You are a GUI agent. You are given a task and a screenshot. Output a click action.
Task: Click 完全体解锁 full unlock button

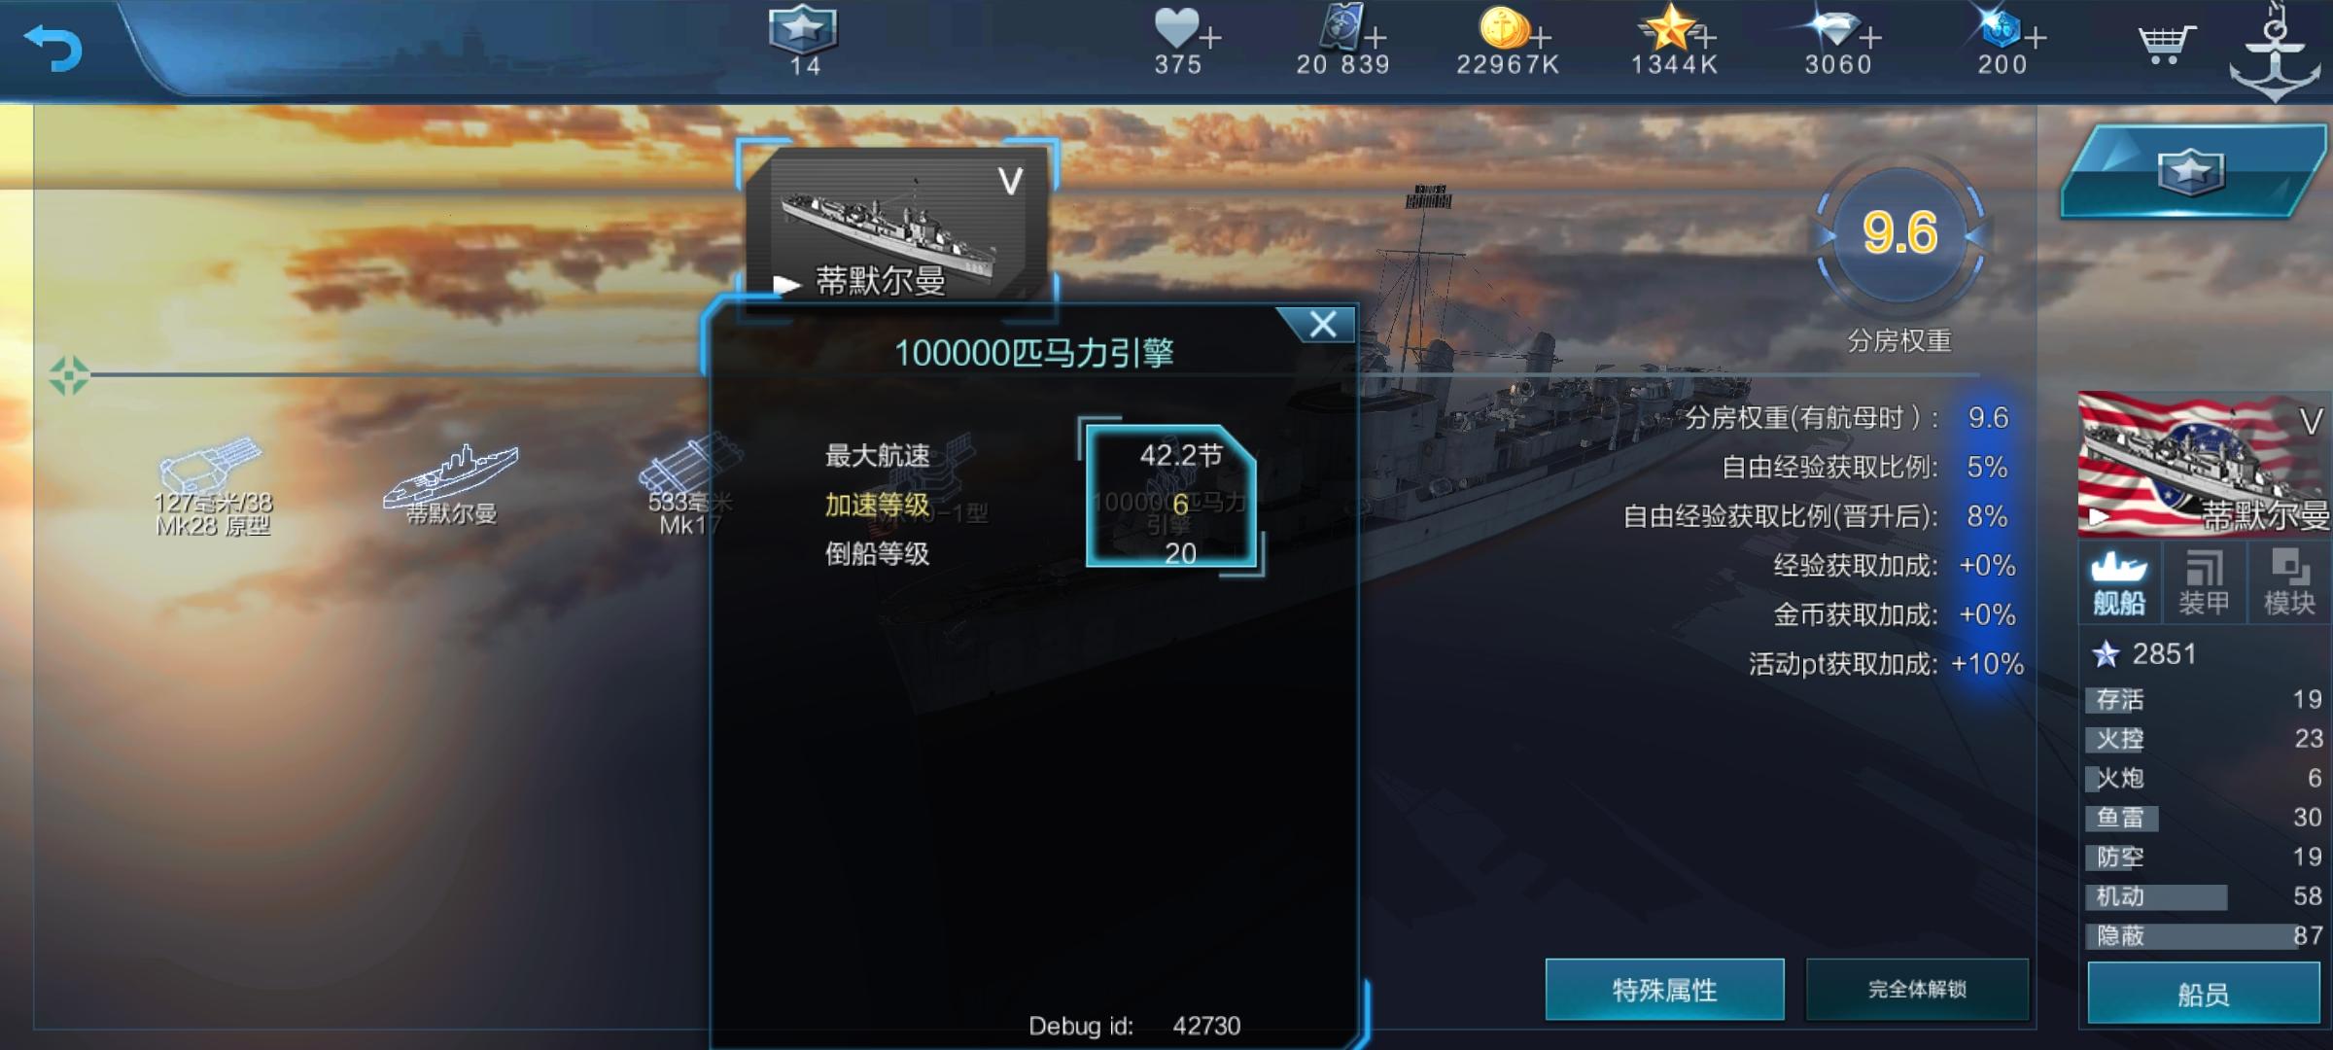1917,990
